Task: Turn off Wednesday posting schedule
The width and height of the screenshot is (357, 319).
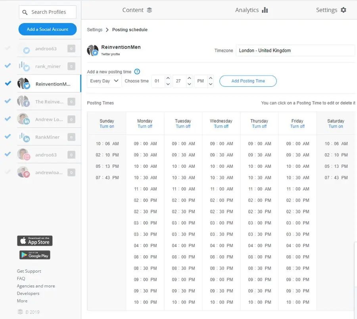Action: [221, 126]
